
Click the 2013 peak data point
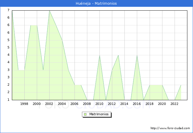click(x=118, y=55)
